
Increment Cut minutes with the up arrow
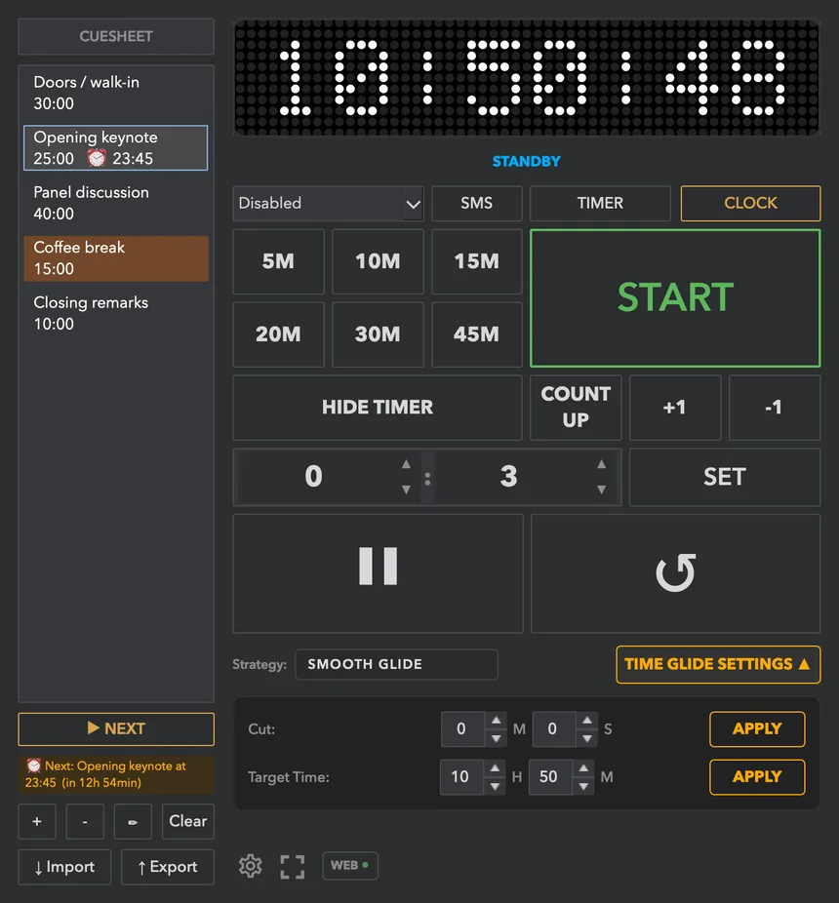click(496, 721)
